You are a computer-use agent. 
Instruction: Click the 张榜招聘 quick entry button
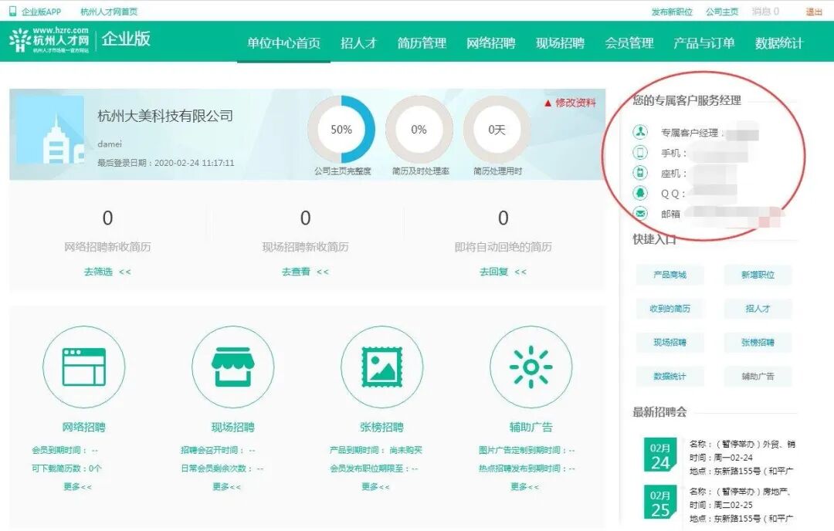[758, 343]
